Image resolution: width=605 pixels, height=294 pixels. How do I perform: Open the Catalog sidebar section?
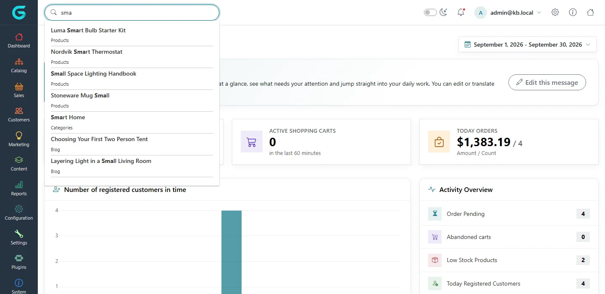point(19,66)
